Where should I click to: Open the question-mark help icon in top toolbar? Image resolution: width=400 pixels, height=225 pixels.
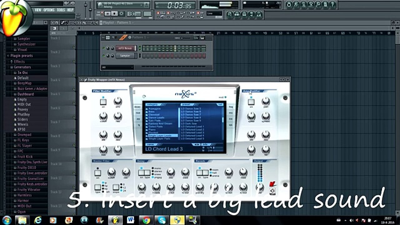tap(332, 5)
